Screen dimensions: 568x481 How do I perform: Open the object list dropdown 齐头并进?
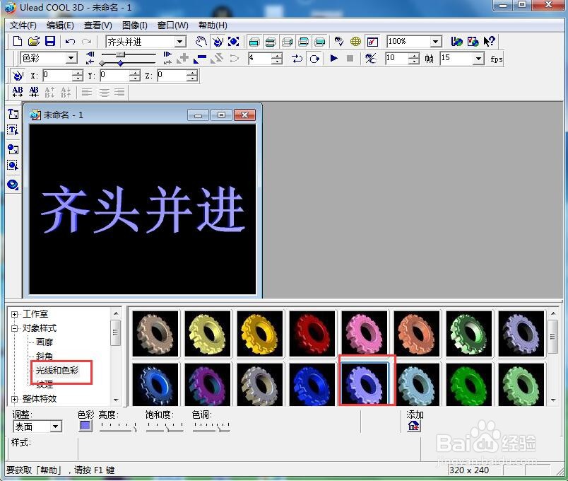(180, 42)
